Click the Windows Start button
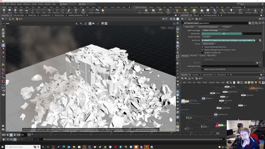 2,147
